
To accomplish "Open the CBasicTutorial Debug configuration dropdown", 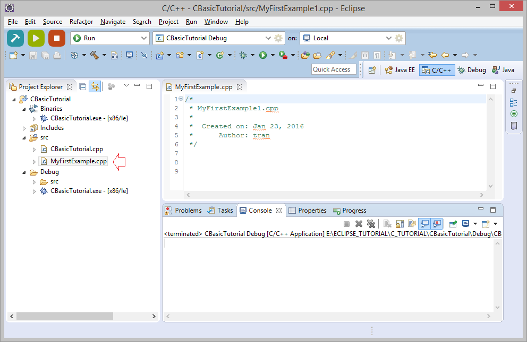I will [x=268, y=38].
